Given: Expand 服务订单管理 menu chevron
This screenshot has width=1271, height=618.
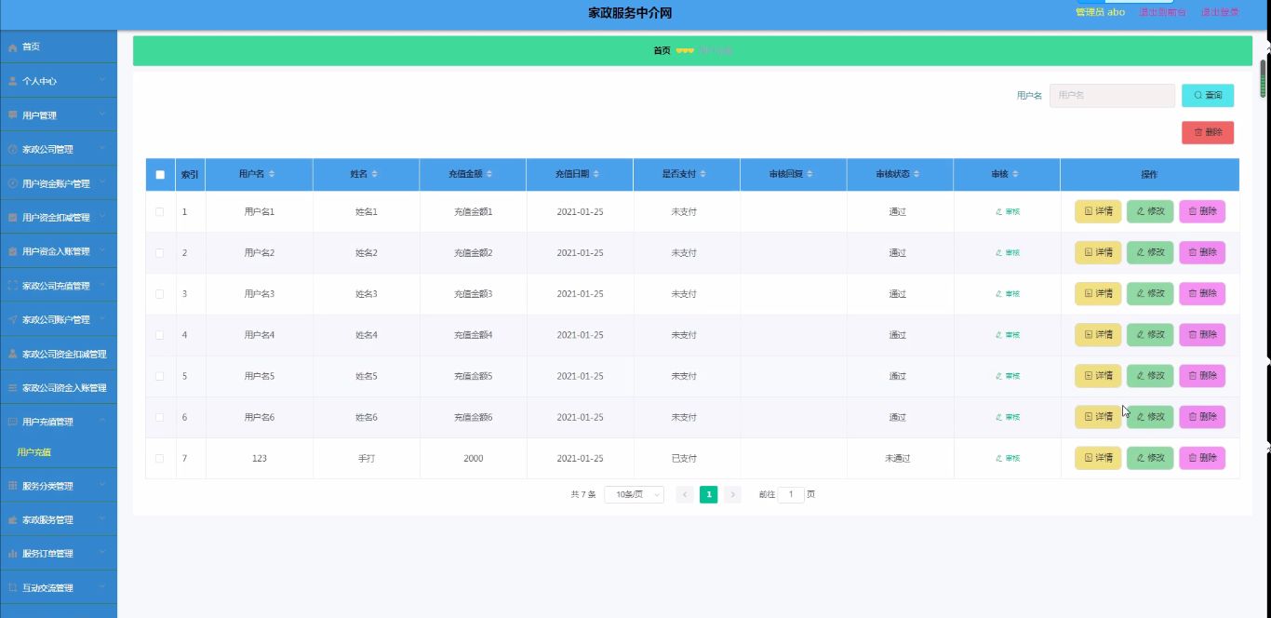Looking at the screenshot, I should [102, 553].
